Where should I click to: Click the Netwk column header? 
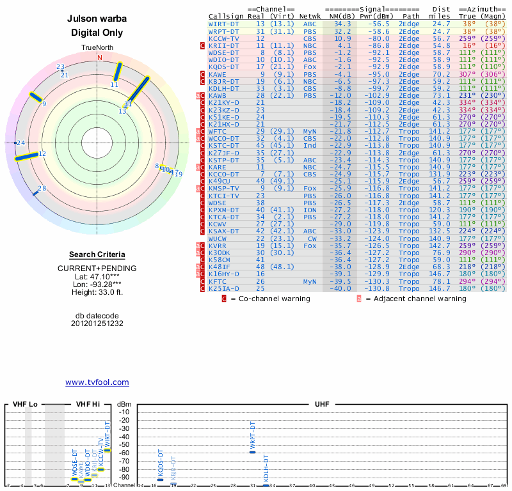pos(310,16)
